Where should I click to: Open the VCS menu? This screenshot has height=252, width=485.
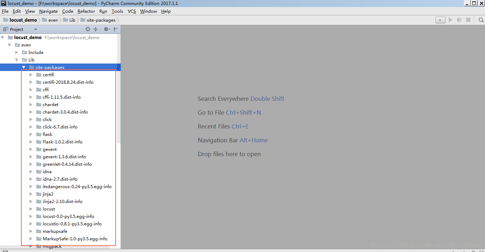(132, 11)
